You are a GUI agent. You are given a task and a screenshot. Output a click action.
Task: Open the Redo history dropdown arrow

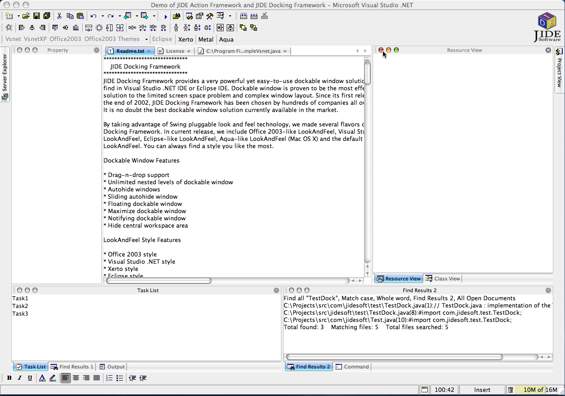[x=120, y=16]
